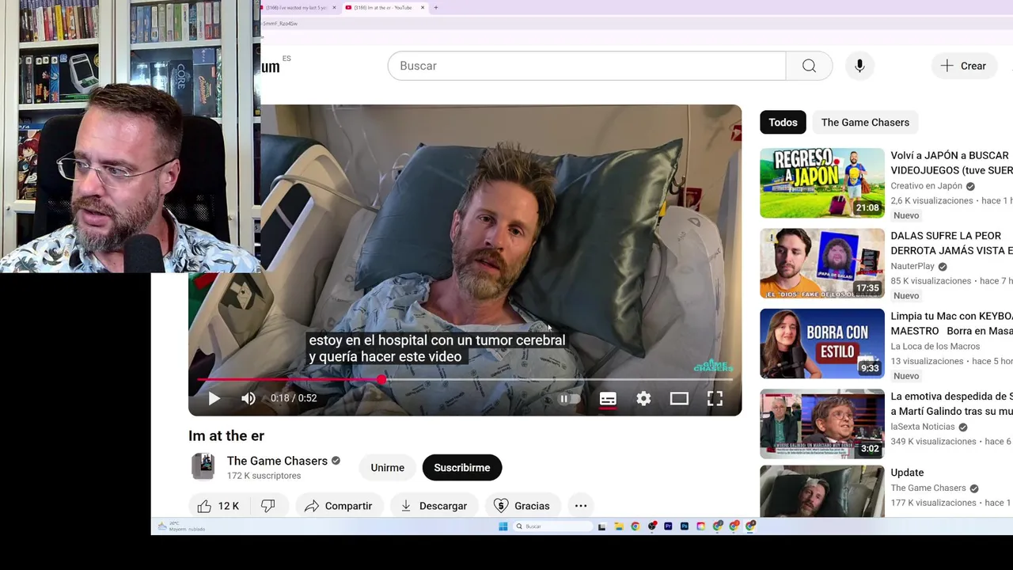Close the 'I've wasted my last' browser tab
The image size is (1013, 570).
point(334,7)
